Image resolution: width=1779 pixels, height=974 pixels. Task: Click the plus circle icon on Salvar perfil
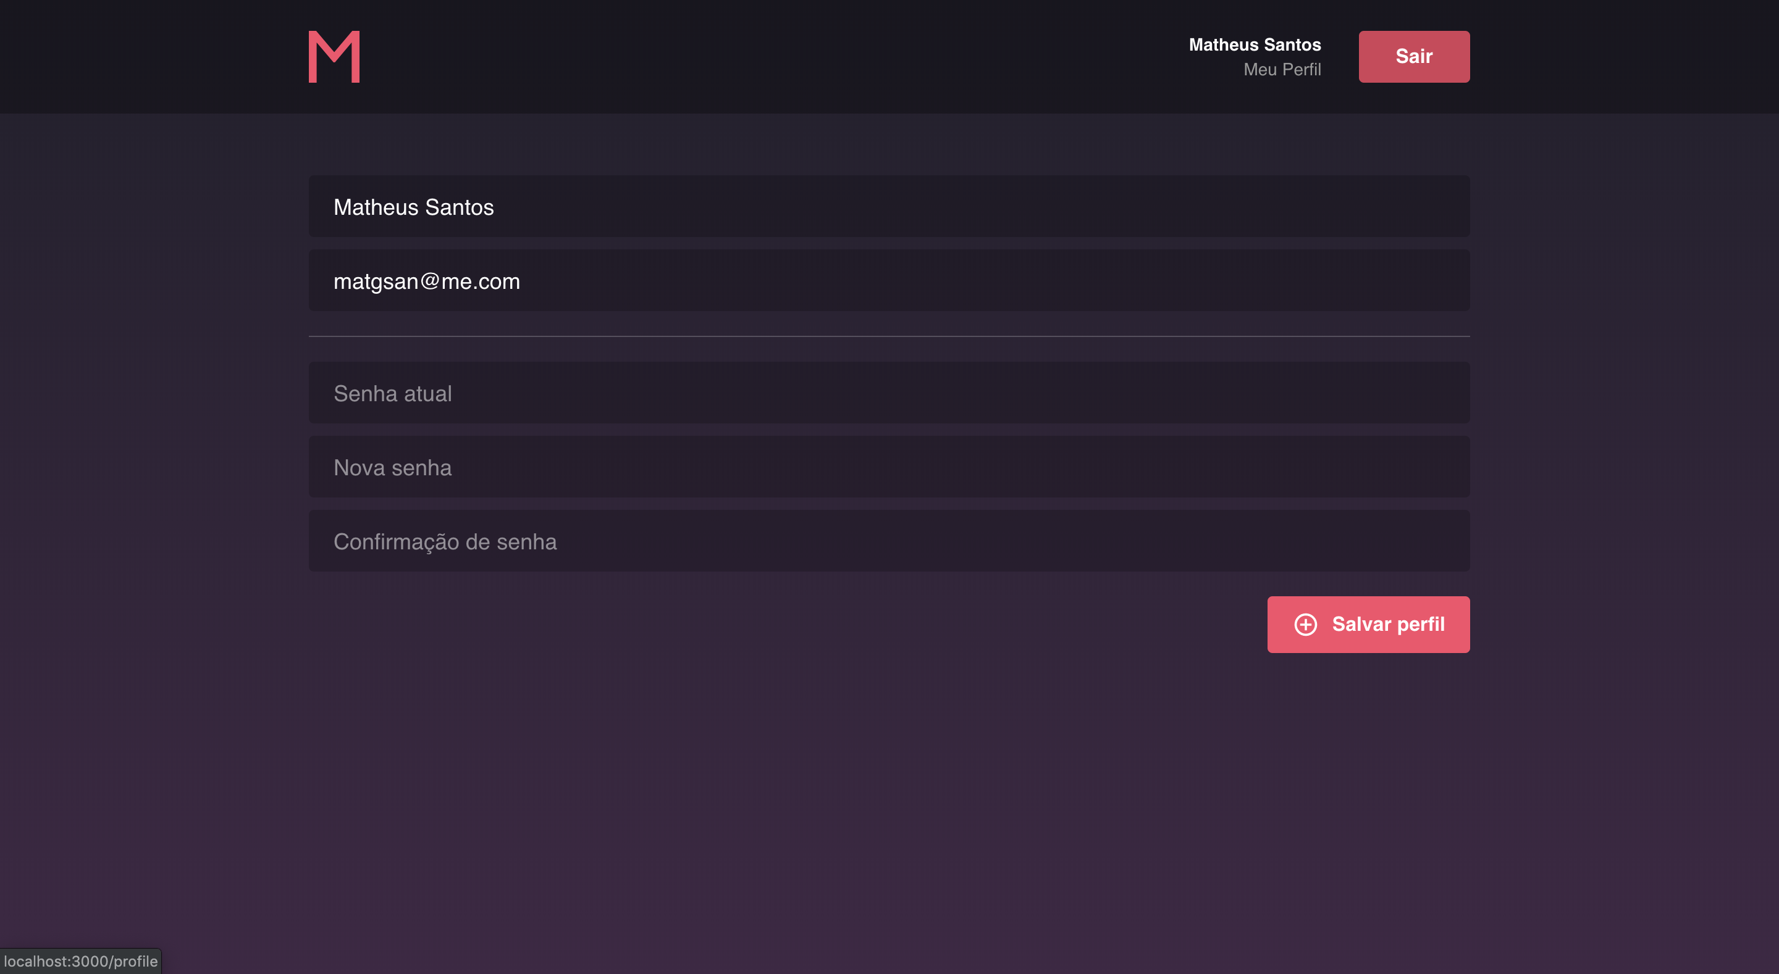(x=1305, y=624)
